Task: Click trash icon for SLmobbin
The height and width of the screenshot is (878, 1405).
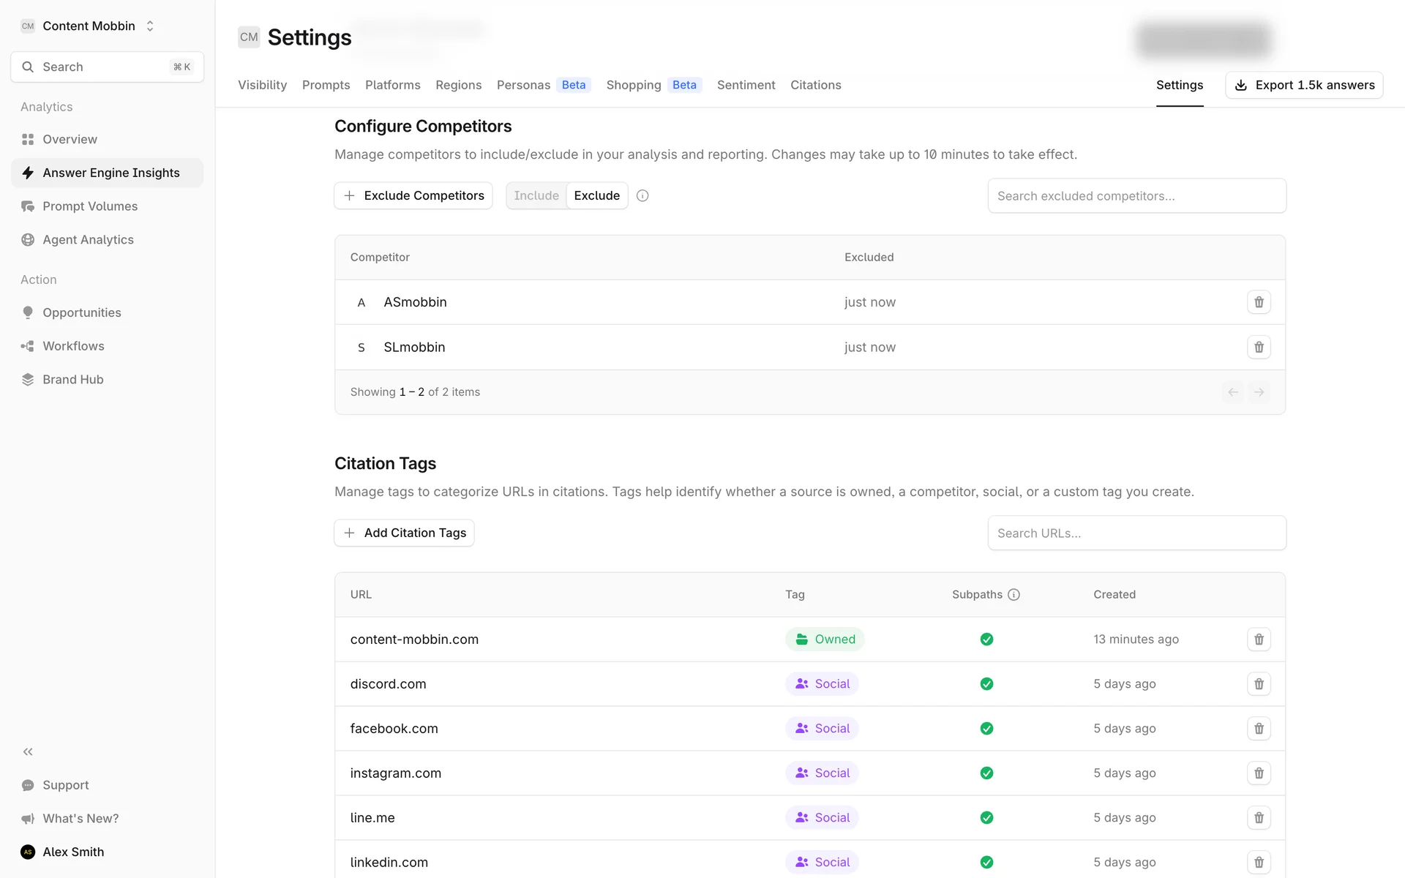Action: 1259,347
